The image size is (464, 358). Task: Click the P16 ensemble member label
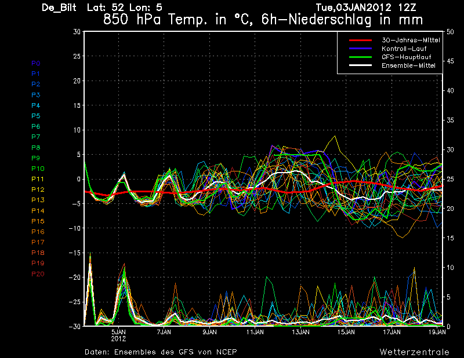[x=38, y=232]
